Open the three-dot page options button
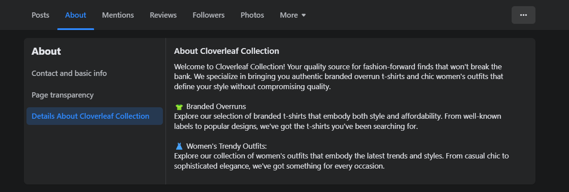Viewport: 569px width, 192px height. pyautogui.click(x=523, y=15)
